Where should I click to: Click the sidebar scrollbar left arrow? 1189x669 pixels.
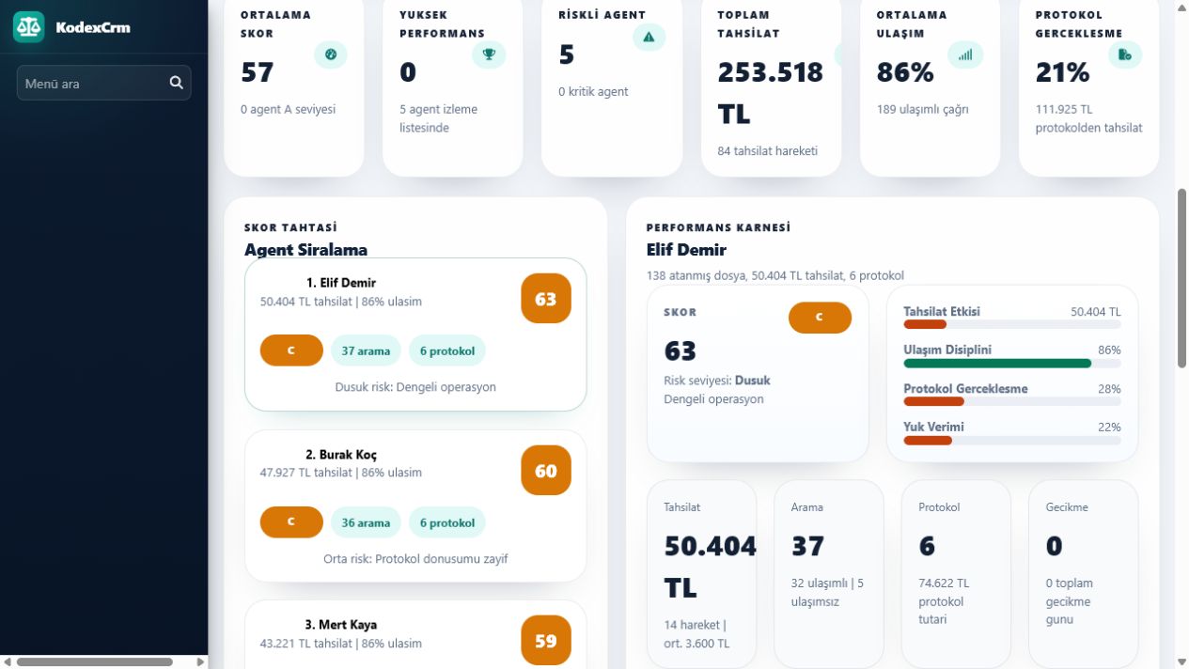tap(7, 661)
